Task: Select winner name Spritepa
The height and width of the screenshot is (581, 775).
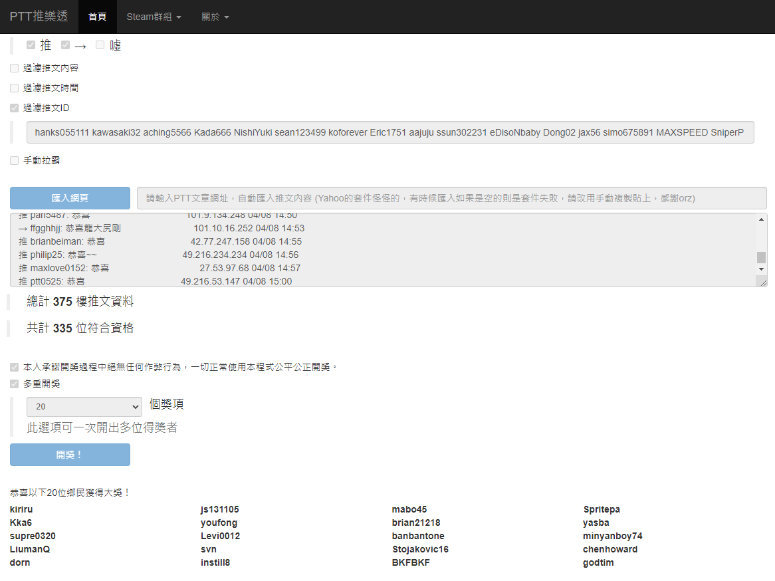Action: coord(602,509)
